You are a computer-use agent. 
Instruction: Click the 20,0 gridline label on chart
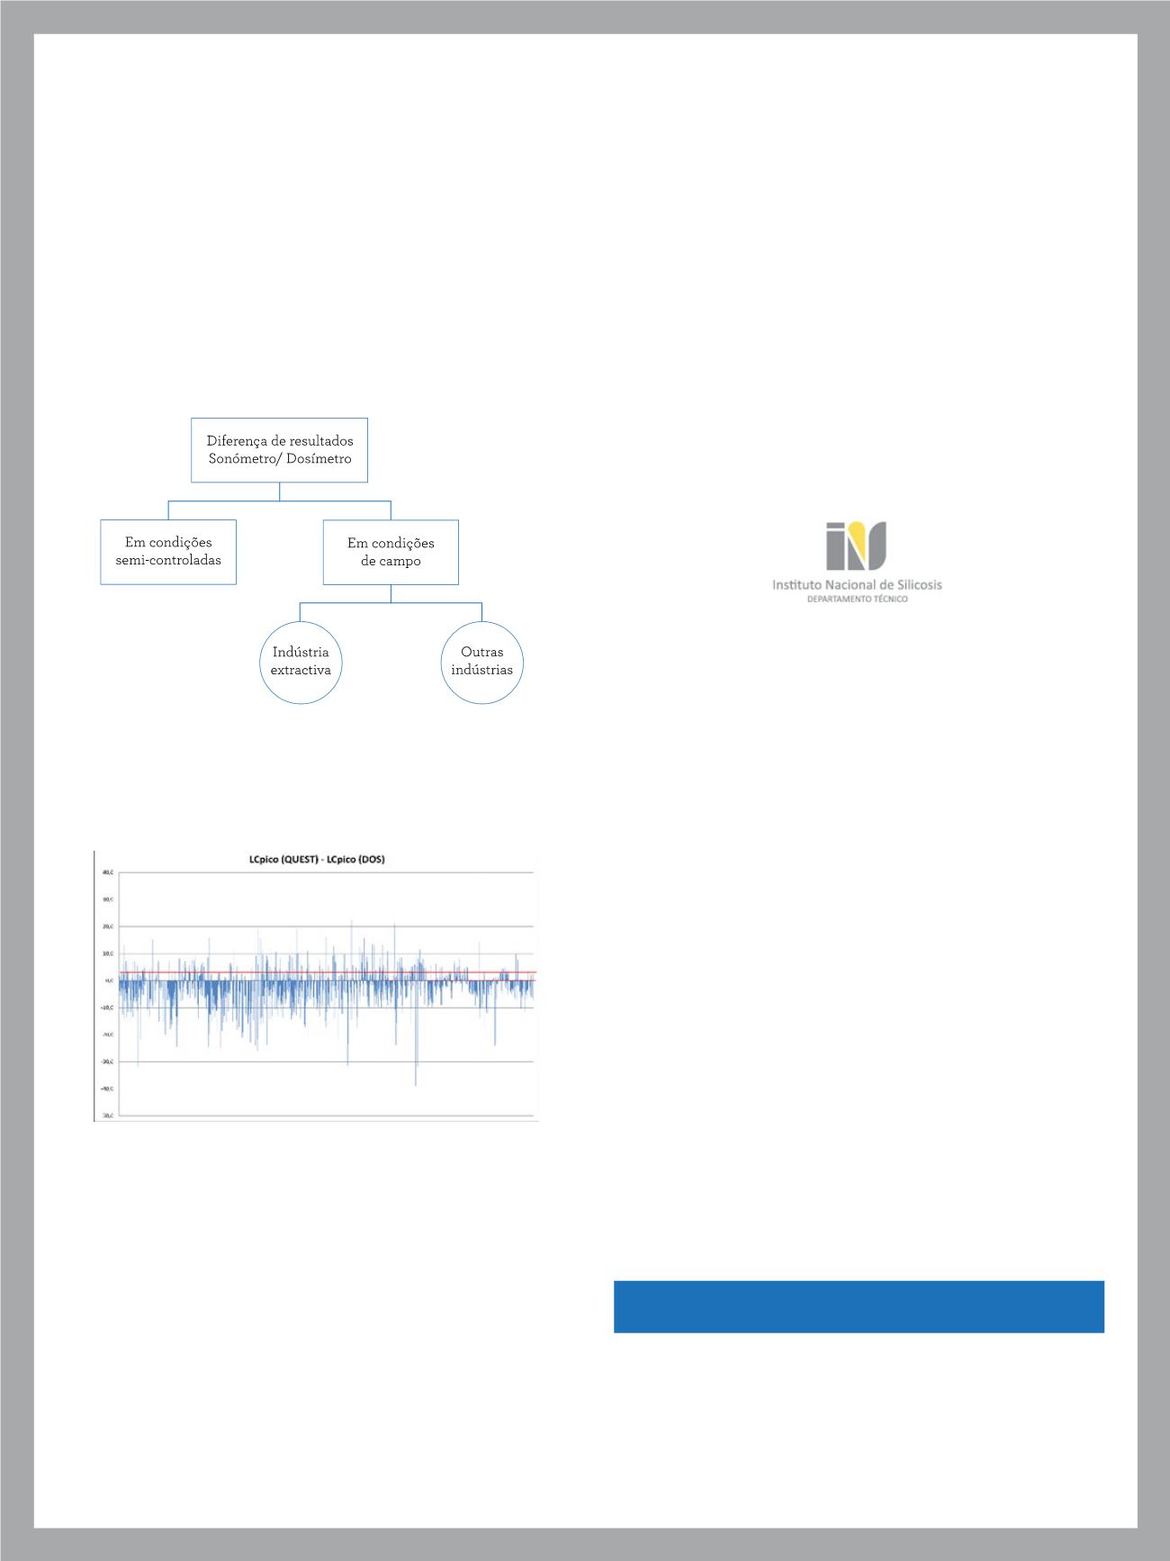[106, 926]
